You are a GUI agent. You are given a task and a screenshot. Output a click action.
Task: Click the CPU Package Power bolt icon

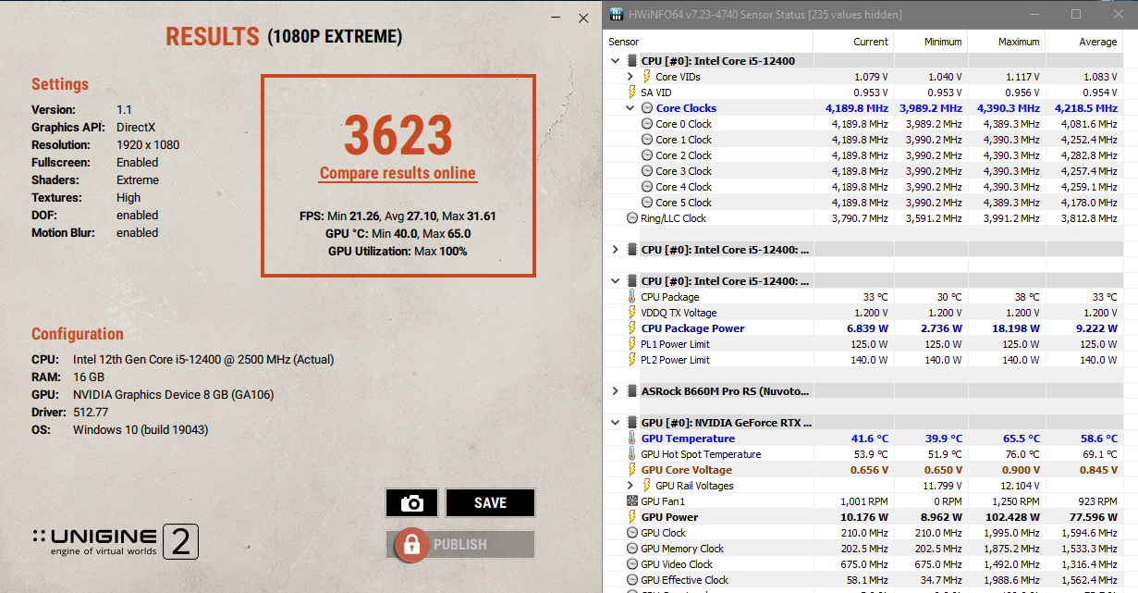point(631,328)
